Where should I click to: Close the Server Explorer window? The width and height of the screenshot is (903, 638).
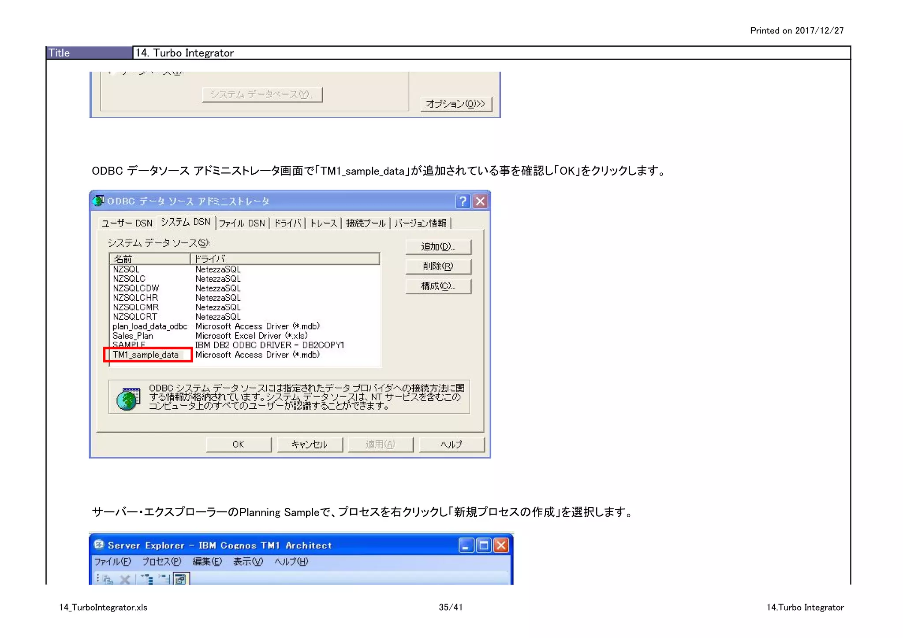tap(501, 545)
